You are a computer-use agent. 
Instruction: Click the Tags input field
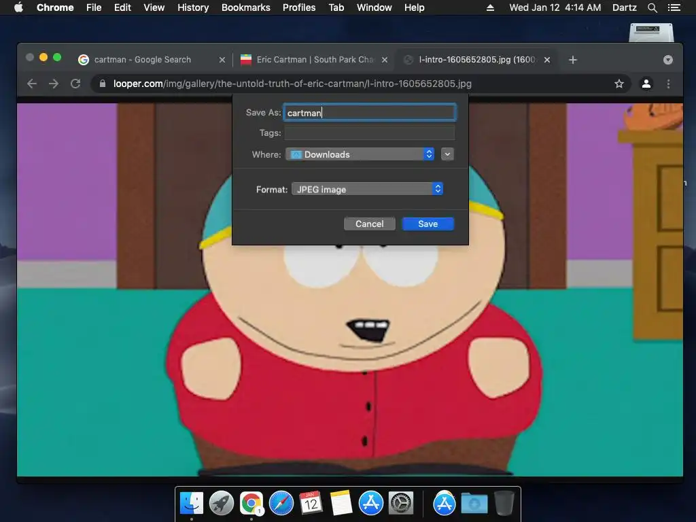(x=369, y=133)
